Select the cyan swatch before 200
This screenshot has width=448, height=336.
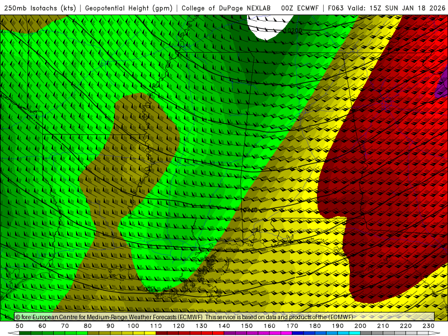coord(354,333)
